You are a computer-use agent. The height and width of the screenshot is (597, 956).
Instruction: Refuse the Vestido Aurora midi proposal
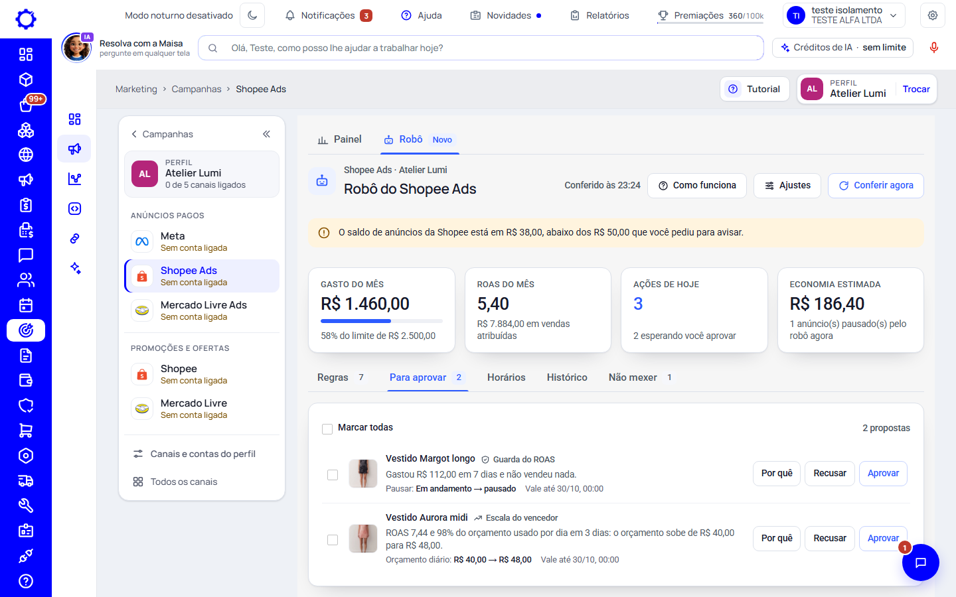(830, 539)
